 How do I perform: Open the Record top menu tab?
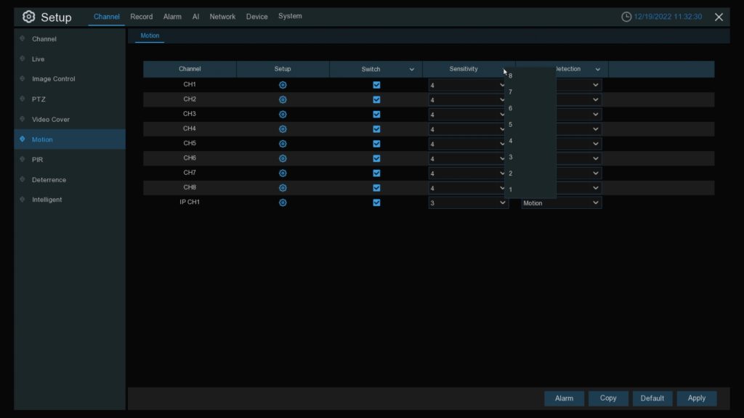141,17
